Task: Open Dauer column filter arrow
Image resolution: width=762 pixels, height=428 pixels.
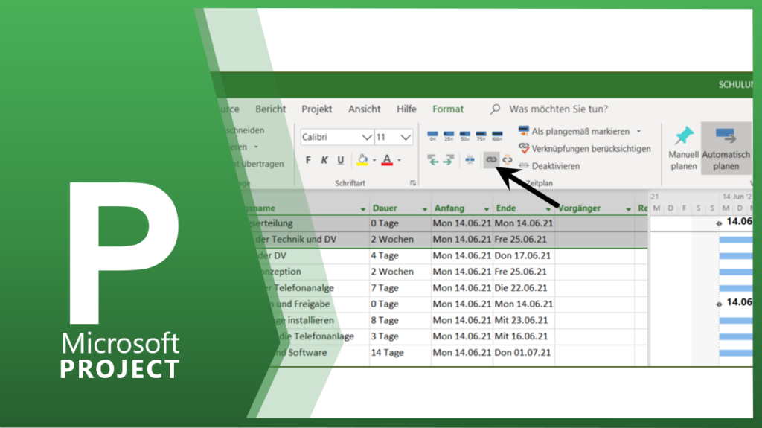Action: pos(424,208)
